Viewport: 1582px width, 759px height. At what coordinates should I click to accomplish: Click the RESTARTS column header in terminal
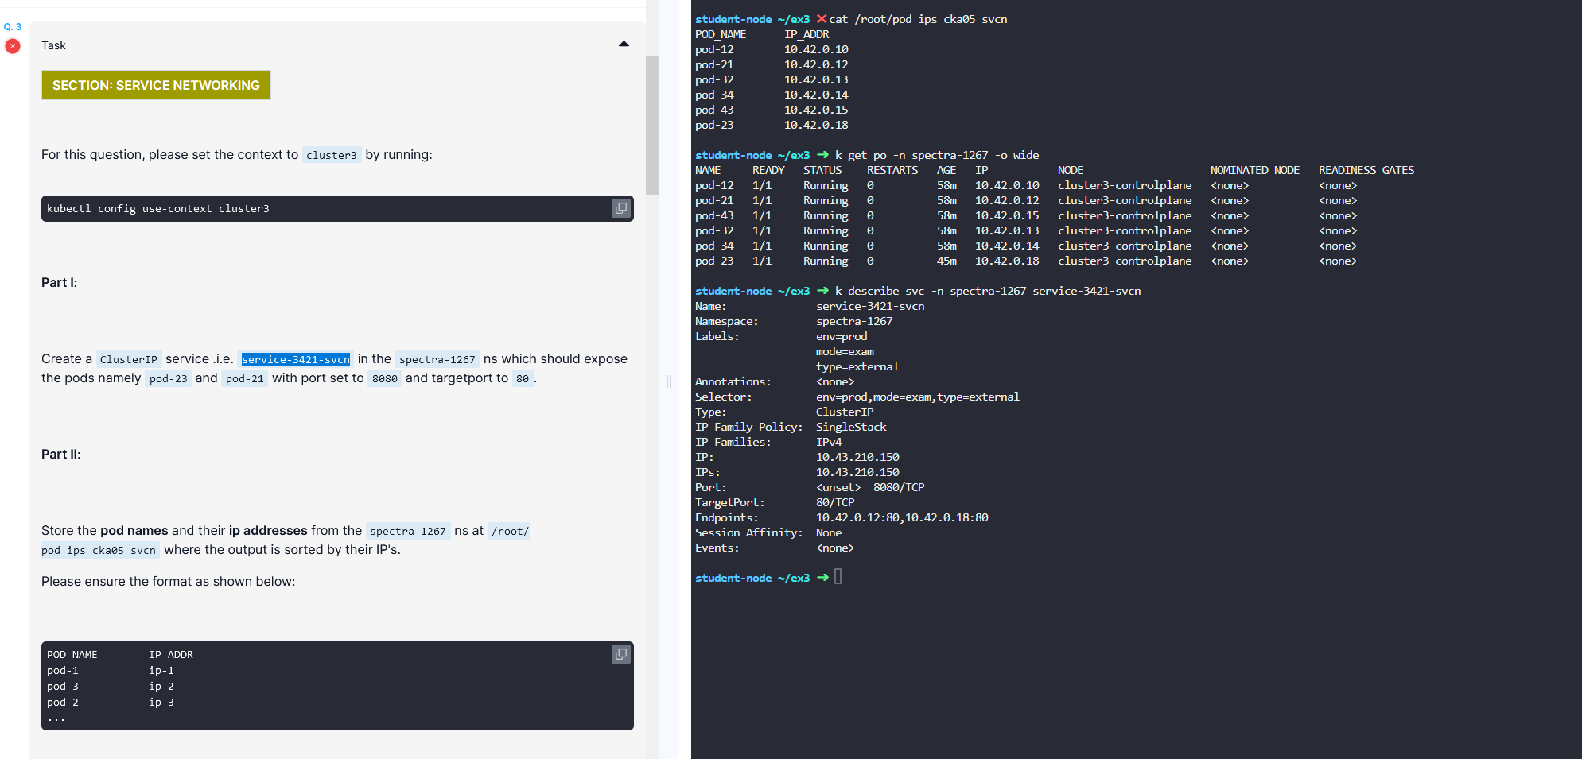click(892, 170)
